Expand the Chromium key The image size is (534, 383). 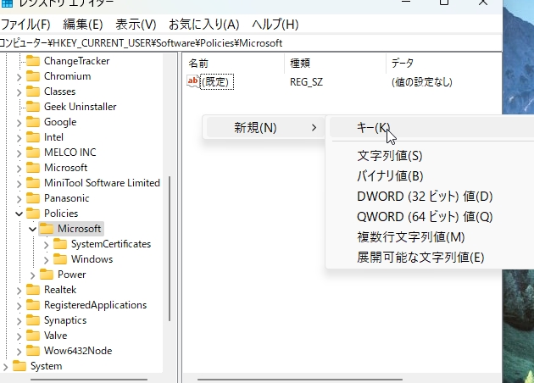click(x=19, y=77)
